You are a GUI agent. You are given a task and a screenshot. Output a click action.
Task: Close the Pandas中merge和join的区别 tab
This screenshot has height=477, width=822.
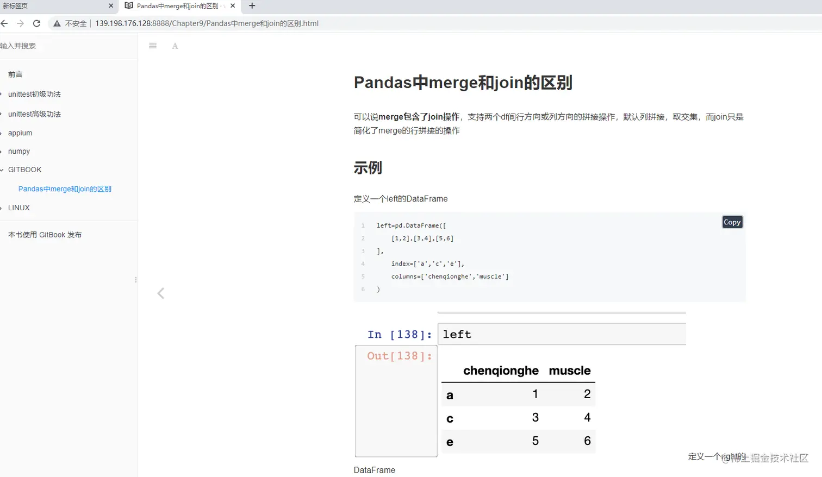(x=233, y=5)
